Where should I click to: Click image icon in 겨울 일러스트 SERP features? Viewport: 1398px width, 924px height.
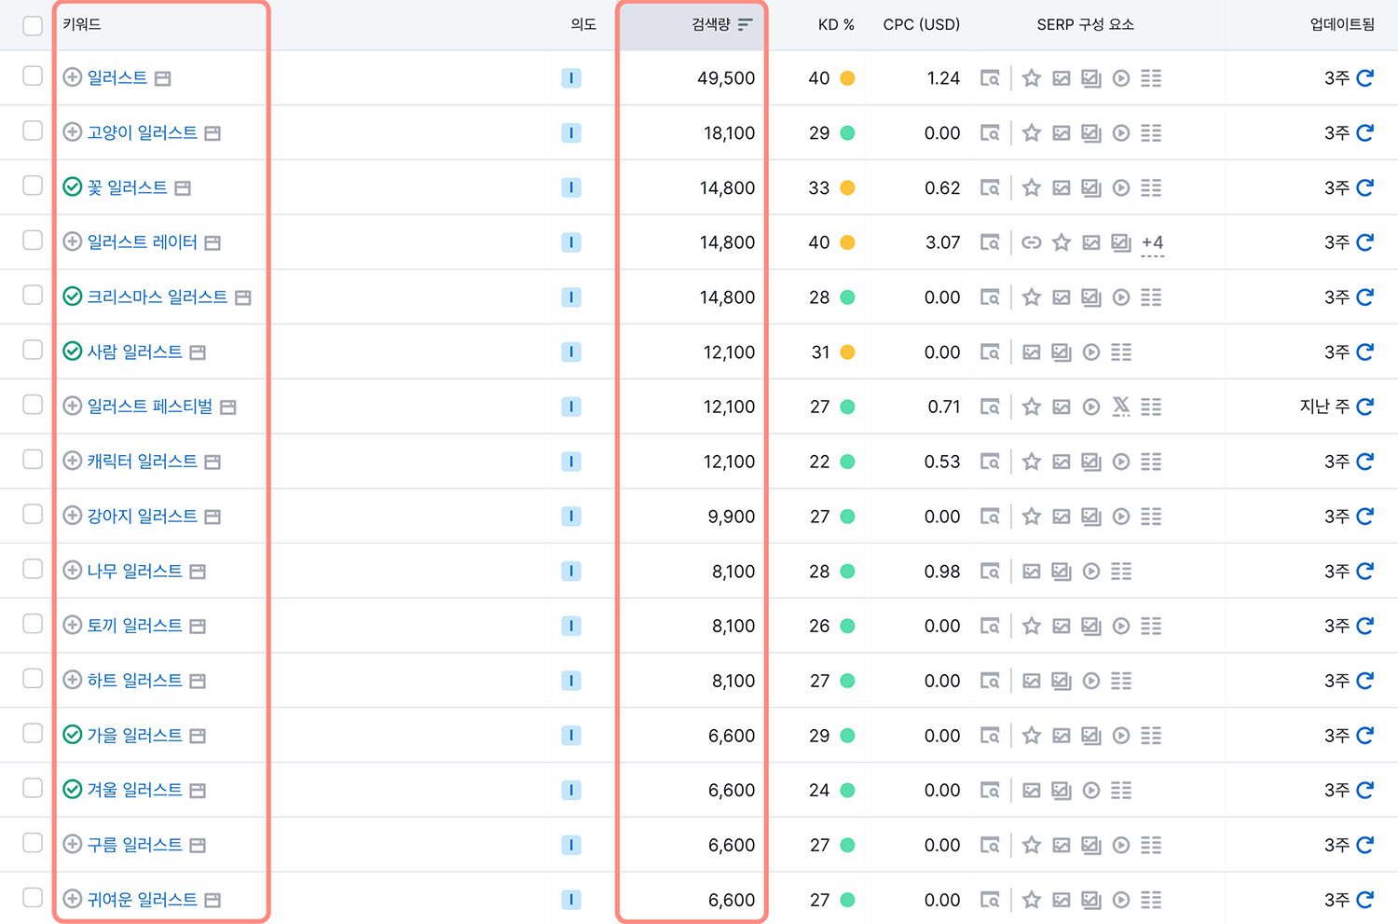coord(1032,791)
